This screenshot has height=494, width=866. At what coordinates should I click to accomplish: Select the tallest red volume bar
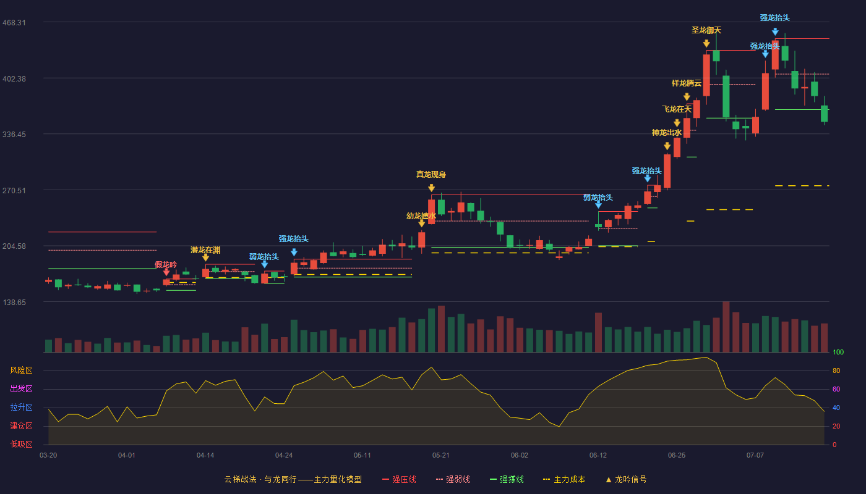pos(726,327)
